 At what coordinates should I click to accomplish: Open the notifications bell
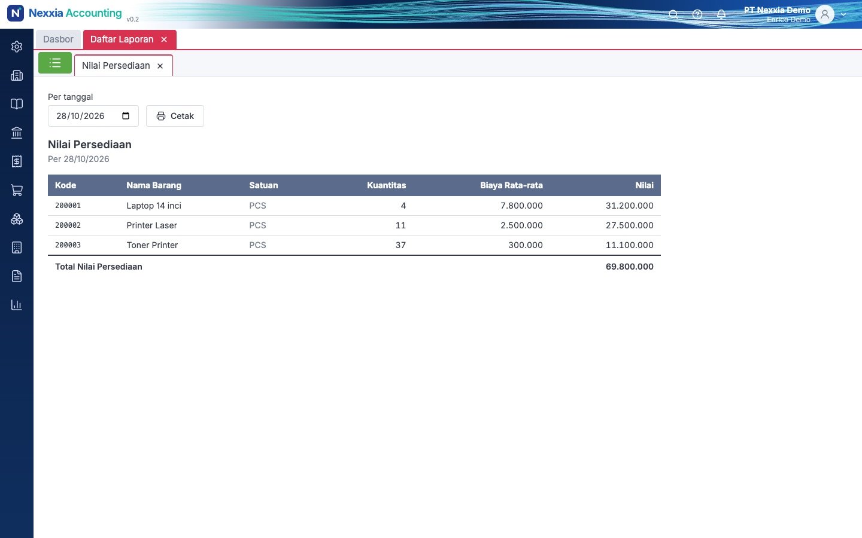(721, 14)
